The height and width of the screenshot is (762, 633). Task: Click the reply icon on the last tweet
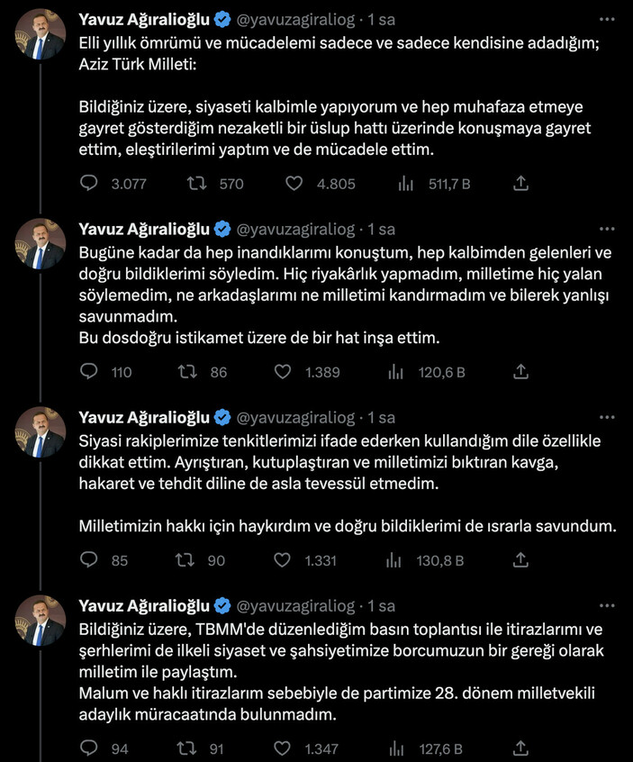[87, 748]
